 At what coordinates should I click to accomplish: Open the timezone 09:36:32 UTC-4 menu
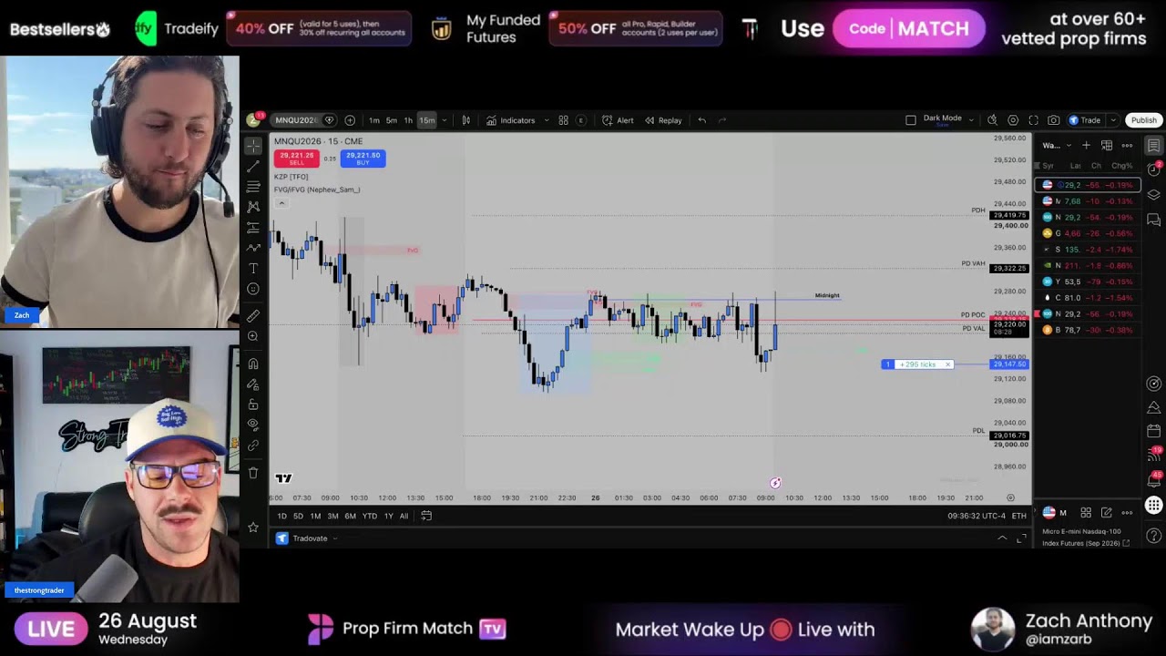coord(976,516)
